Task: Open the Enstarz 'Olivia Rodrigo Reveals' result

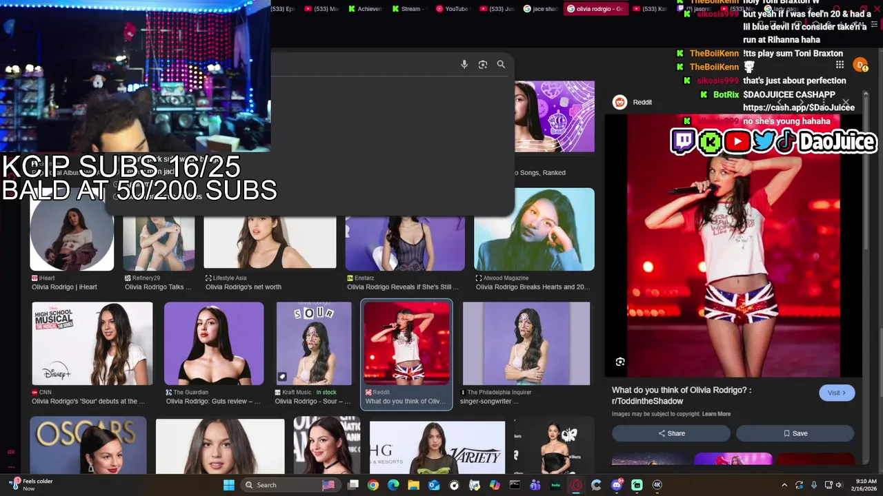Action: [x=403, y=287]
